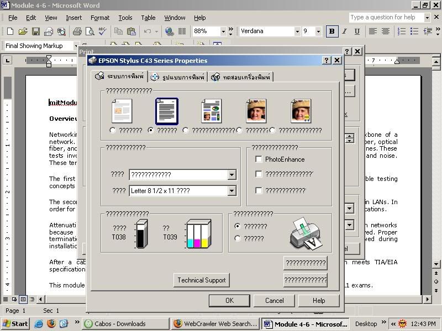Viewport: 442px width, 331px height.
Task: Click the Help button in EPSON dialog
Action: 319,301
